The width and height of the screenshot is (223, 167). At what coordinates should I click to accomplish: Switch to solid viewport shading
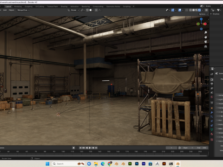[193, 10]
